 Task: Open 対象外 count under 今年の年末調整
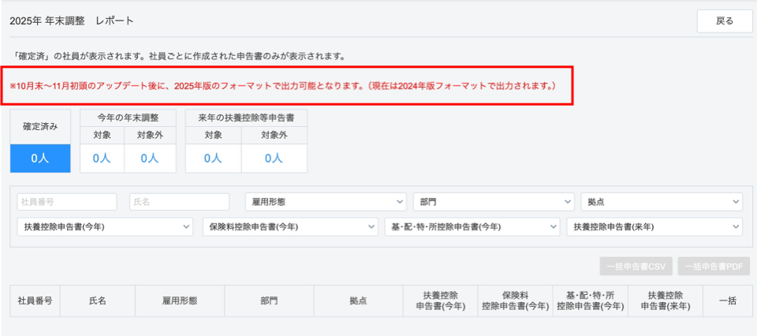(x=150, y=158)
